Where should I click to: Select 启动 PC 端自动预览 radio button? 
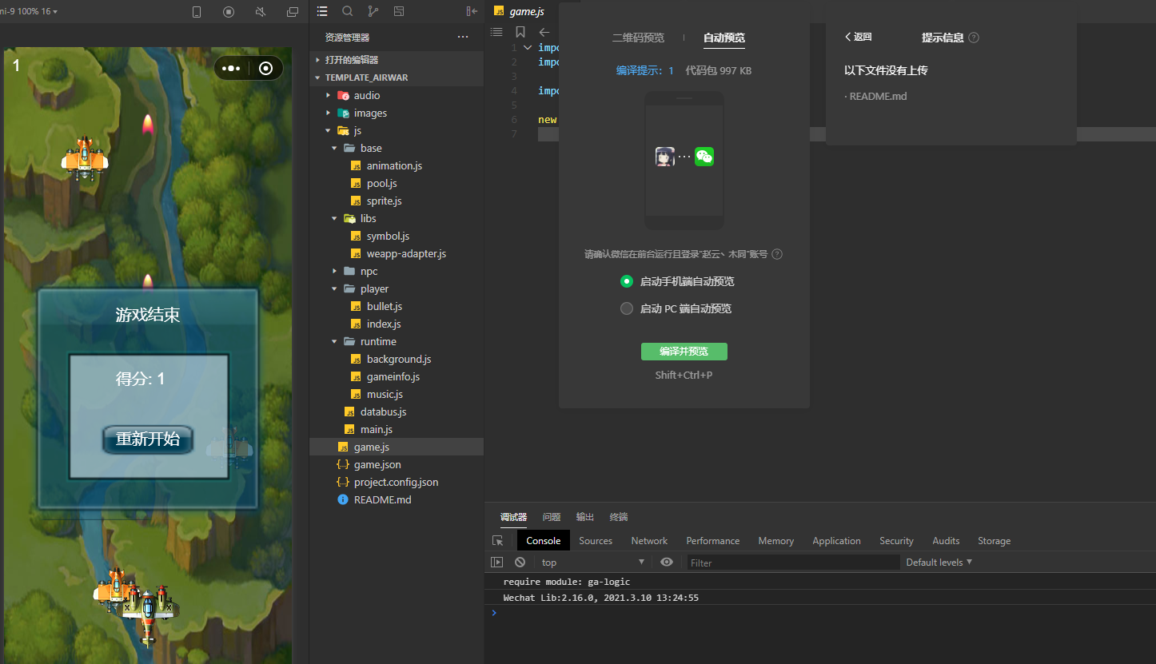(x=627, y=308)
